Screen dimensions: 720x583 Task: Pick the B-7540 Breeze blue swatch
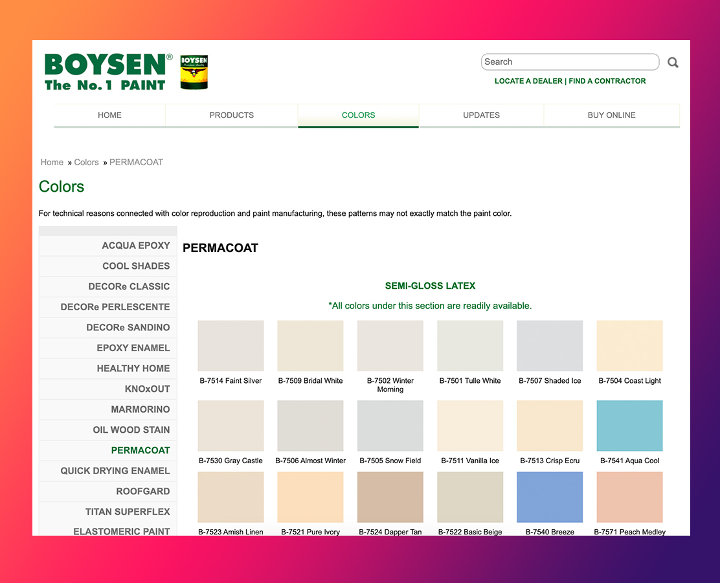coord(550,497)
